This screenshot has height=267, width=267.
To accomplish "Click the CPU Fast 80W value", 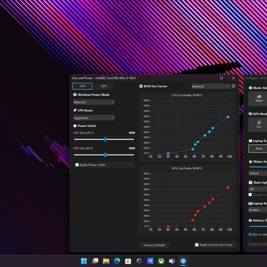I will (132, 148).
